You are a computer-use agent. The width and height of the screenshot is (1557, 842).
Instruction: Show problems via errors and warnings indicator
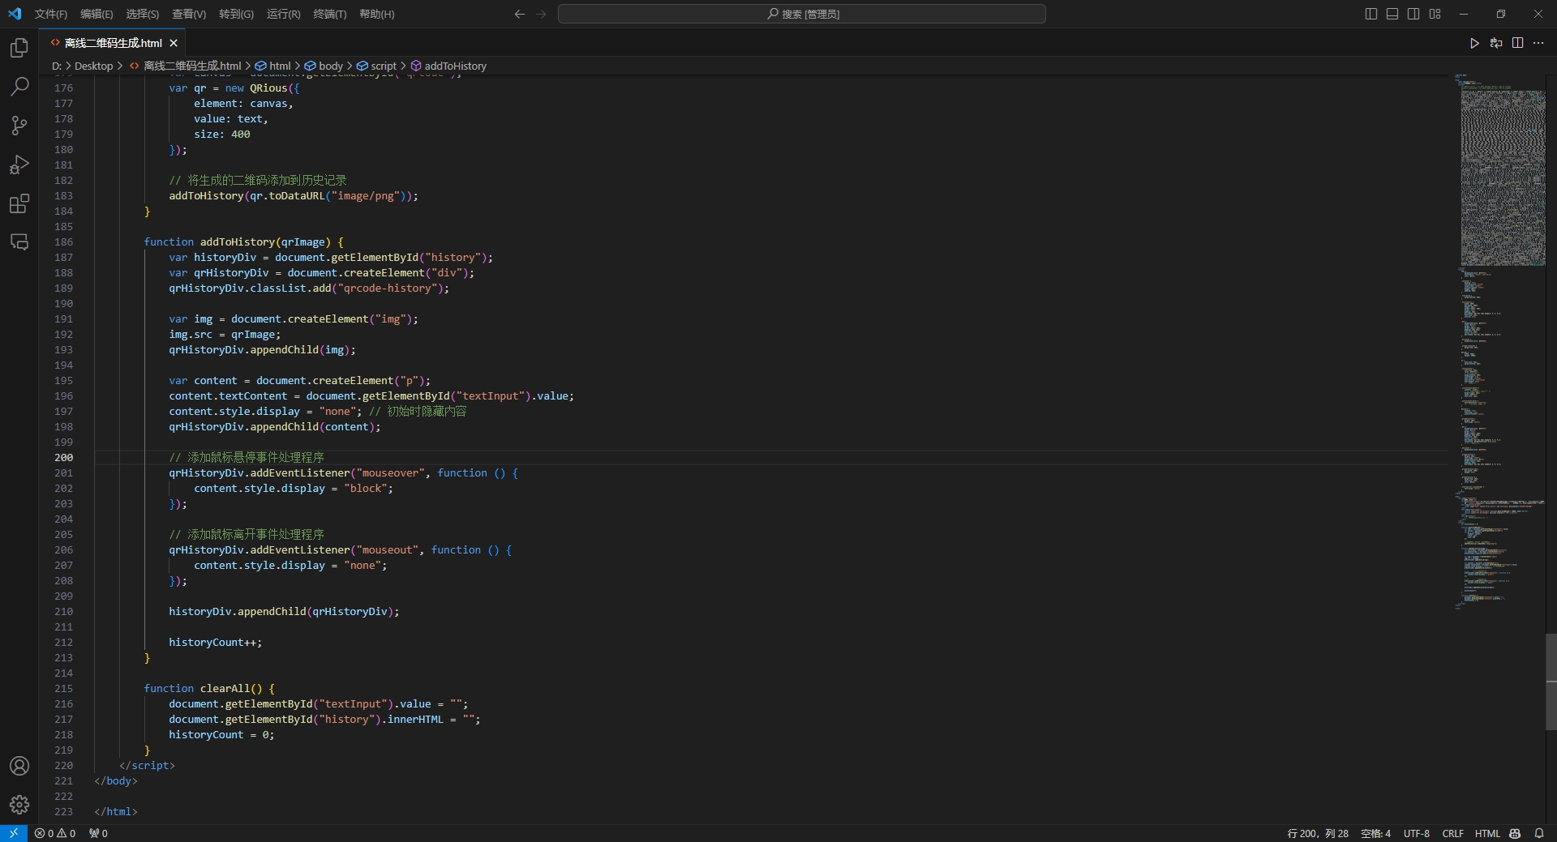(x=55, y=833)
